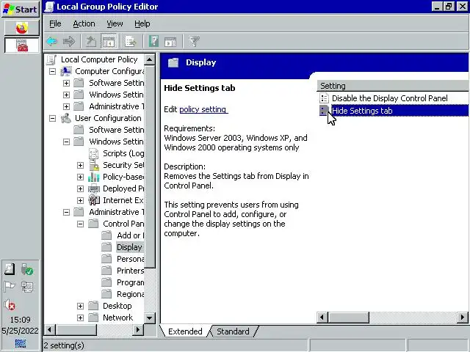Viewport: 470px width, 352px height.
Task: Switch to the Extended tab
Action: pyautogui.click(x=185, y=331)
